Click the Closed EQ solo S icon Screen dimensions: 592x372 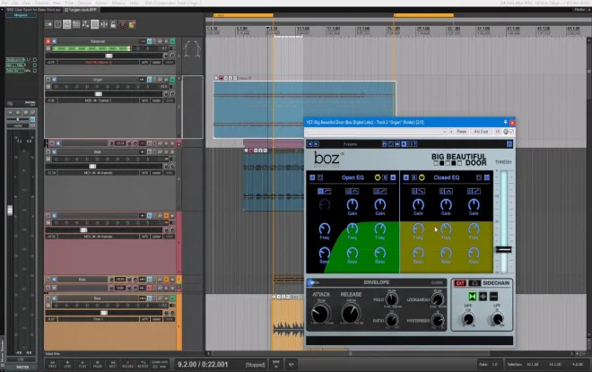point(414,177)
